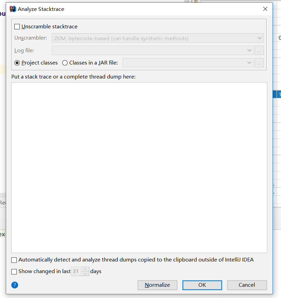Increase the days value with up arrow

[85, 269]
